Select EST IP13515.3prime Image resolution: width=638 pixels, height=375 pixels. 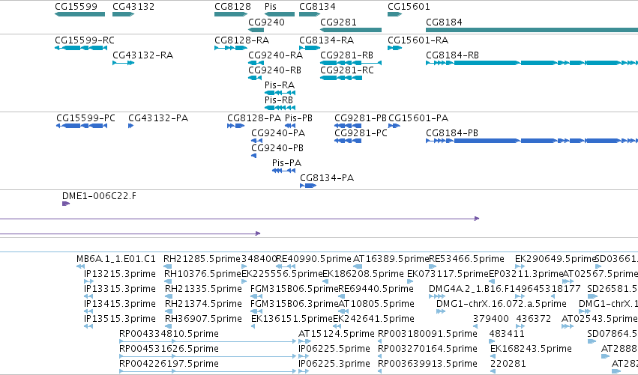[x=88, y=326]
